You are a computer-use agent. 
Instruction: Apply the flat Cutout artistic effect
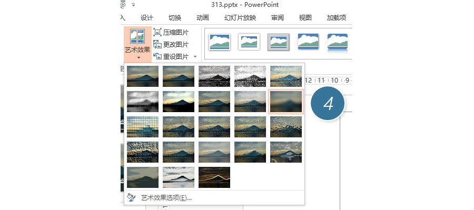tap(143, 177)
